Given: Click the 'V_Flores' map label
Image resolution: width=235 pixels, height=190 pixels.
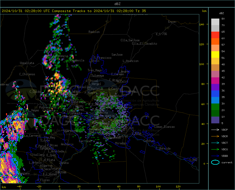Looking at the screenshot, I should [x=43, y=180].
